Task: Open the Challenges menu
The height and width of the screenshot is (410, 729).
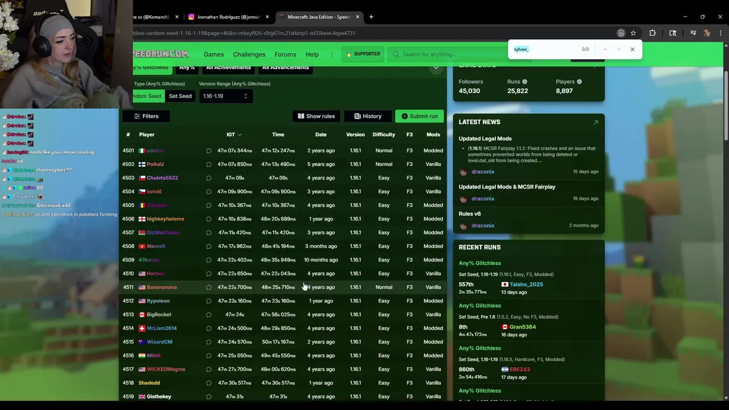Action: pos(249,55)
